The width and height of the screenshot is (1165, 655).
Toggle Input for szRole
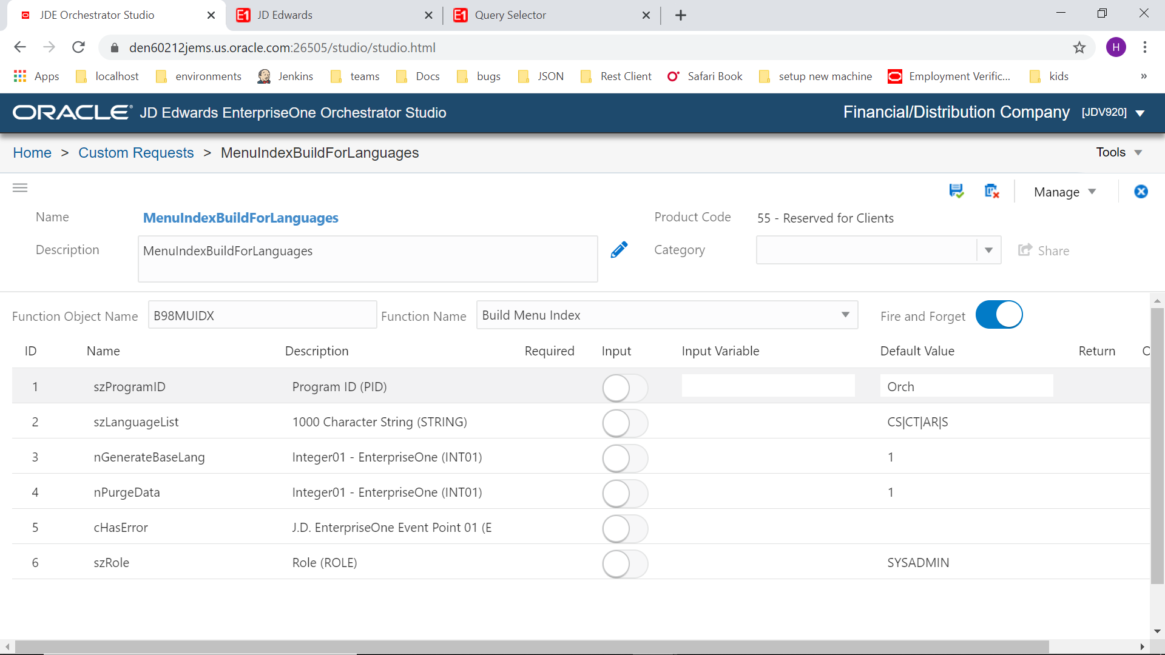[x=625, y=563]
